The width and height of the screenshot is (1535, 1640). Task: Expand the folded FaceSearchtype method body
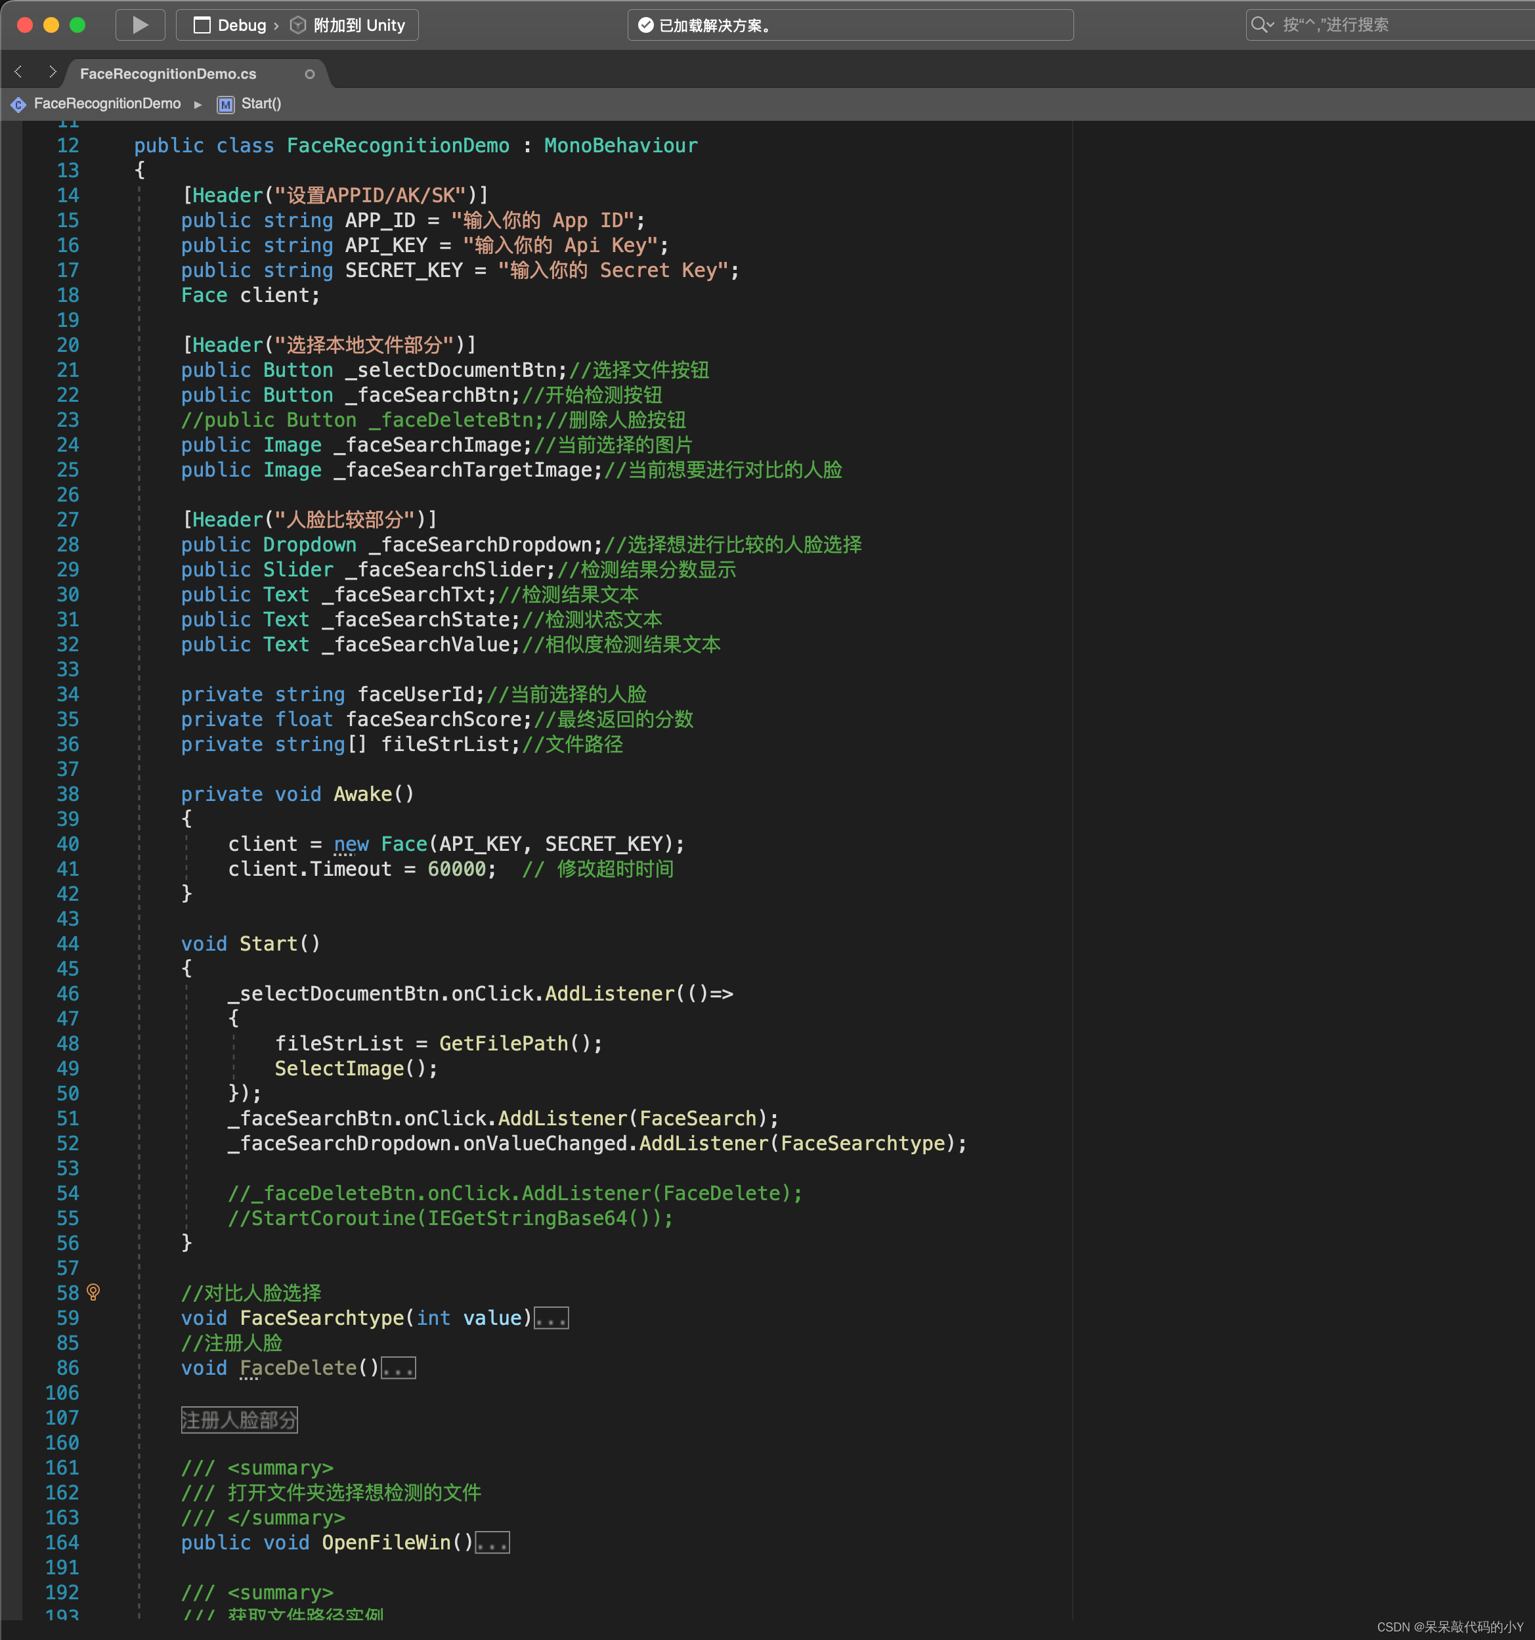pos(551,1318)
